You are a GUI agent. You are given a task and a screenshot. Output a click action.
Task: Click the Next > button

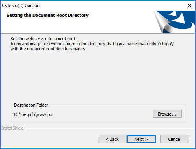[141, 139]
